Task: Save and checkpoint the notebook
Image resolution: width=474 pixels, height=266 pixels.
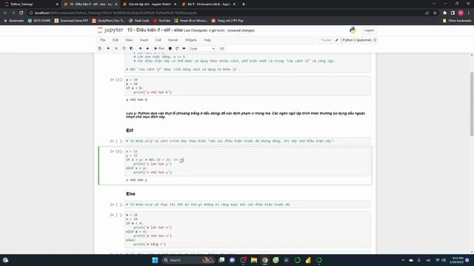Action: [x=100, y=49]
